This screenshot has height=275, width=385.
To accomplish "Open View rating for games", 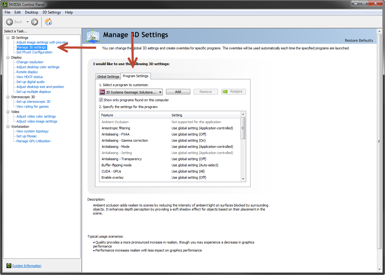I will pos(32,106).
